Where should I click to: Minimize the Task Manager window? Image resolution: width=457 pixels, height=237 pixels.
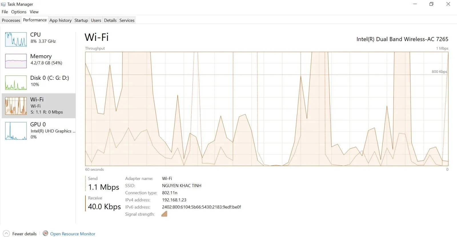[415, 4]
